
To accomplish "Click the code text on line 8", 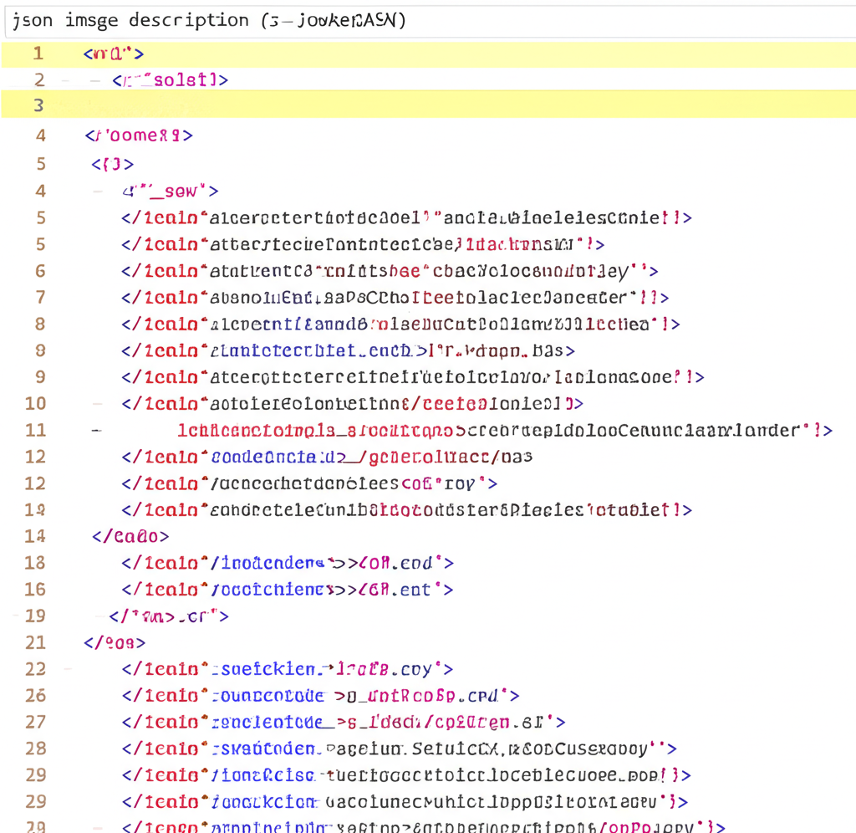I will coord(400,325).
